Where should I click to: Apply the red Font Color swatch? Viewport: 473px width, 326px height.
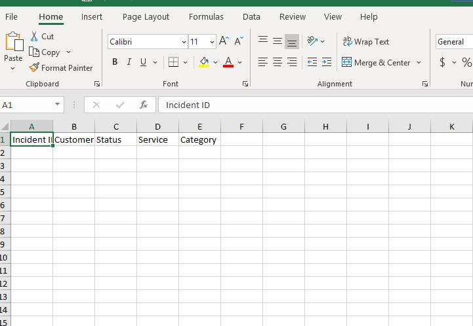228,63
